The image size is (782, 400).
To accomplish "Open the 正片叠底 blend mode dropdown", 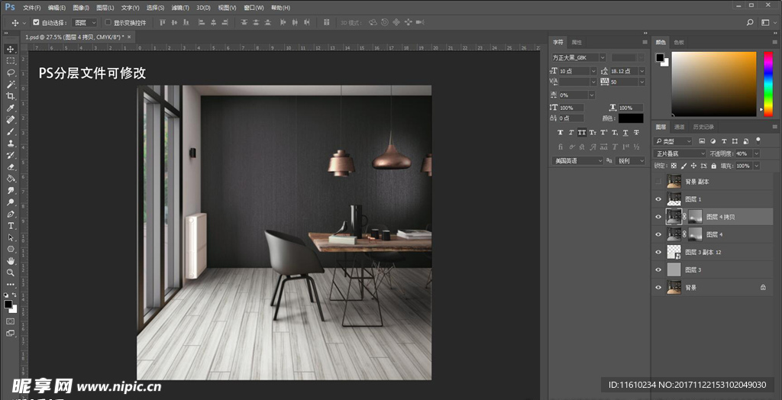I will pyautogui.click(x=680, y=153).
